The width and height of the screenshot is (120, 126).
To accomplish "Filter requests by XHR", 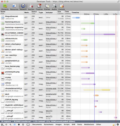I will point(73,124).
